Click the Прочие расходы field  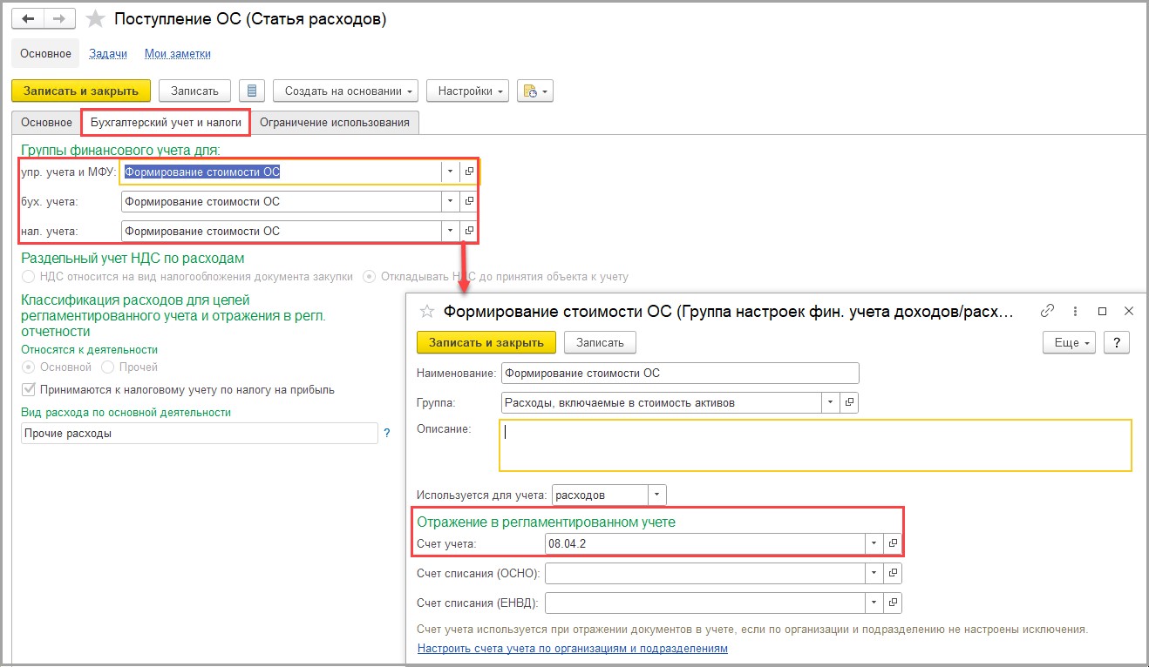(199, 433)
